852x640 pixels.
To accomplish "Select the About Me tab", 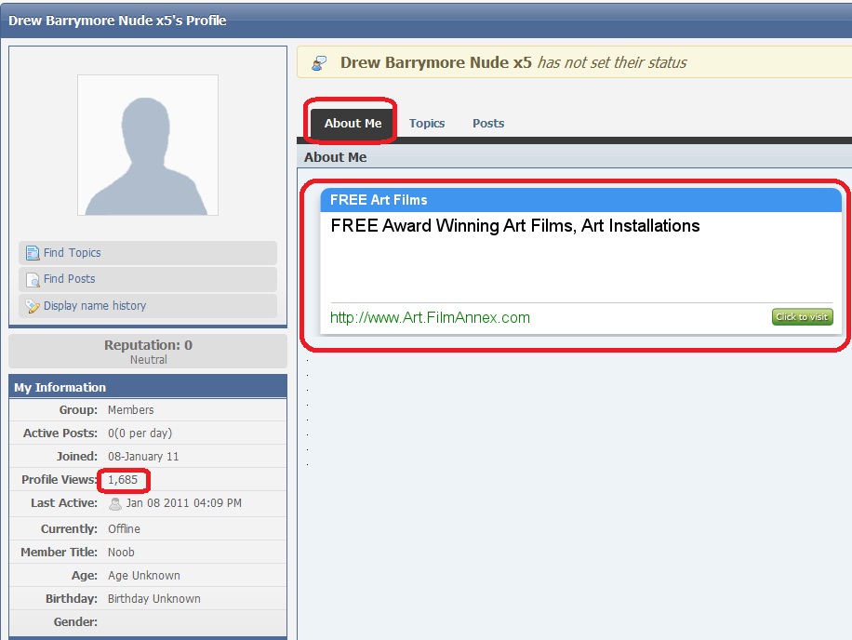I will click(x=353, y=124).
